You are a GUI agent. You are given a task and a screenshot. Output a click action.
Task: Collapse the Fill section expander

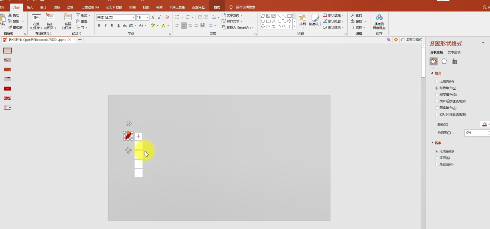(432, 73)
